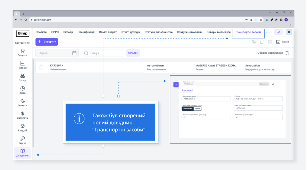Click the Фільтри button
307x170 pixels.
point(133,53)
